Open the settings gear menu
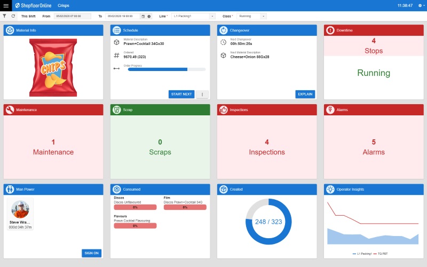This screenshot has height=267, width=427. [x=421, y=5]
